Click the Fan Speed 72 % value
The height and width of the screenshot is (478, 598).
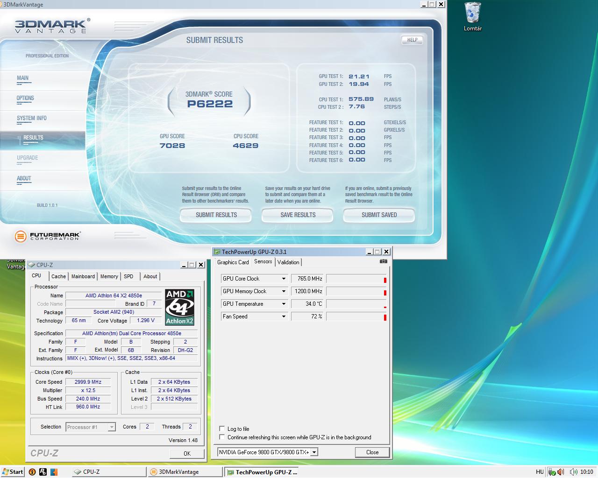point(307,316)
